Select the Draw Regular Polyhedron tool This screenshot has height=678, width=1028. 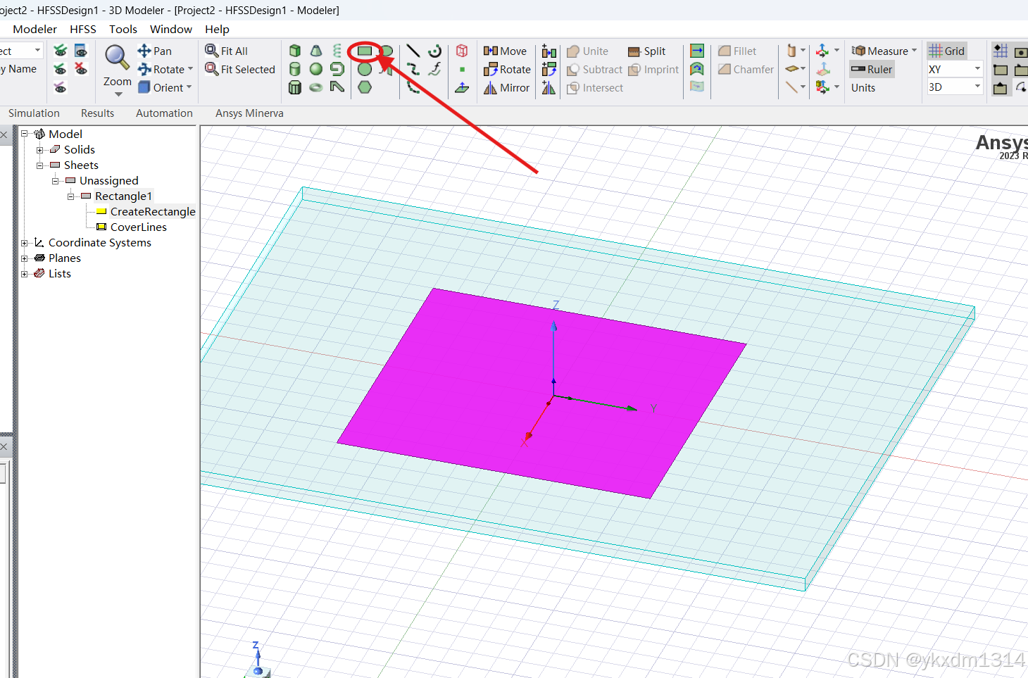pos(295,87)
